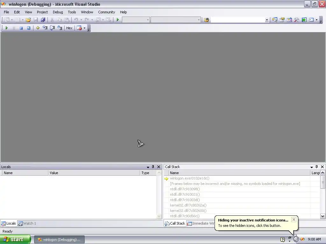
Task: Click the Step Into icon
Action: point(45,28)
